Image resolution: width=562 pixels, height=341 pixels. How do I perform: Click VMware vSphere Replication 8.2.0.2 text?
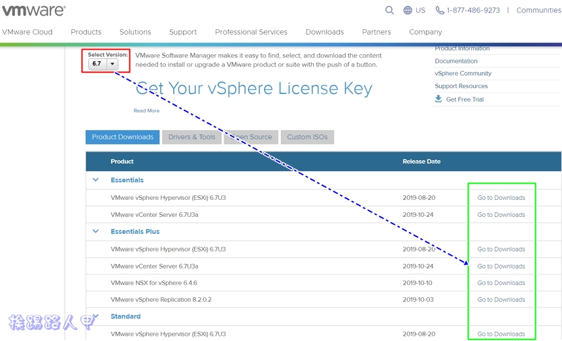pyautogui.click(x=161, y=299)
